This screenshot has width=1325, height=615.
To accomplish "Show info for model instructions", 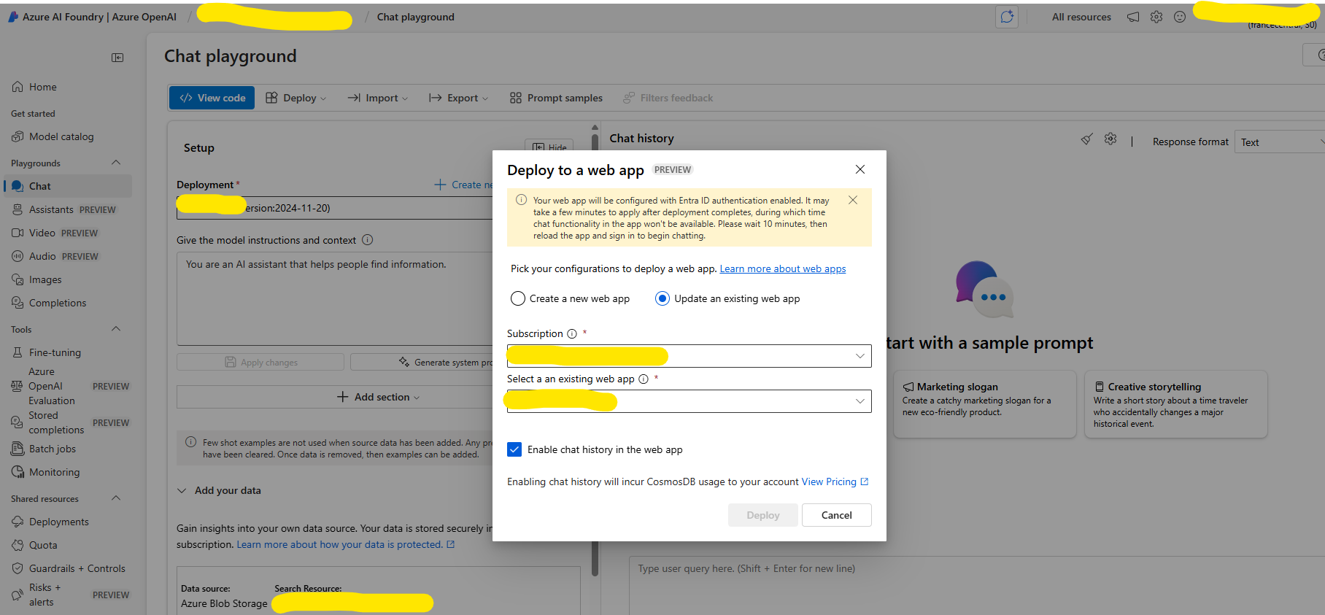I will pos(368,240).
